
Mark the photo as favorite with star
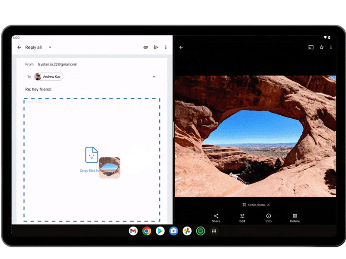point(321,47)
